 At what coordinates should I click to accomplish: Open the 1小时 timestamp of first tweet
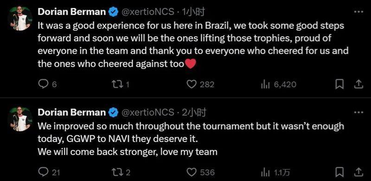193,12
